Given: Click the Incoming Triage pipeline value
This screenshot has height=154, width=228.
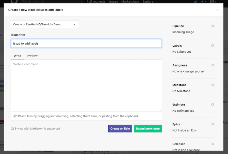Looking at the screenshot, I should [183, 32].
